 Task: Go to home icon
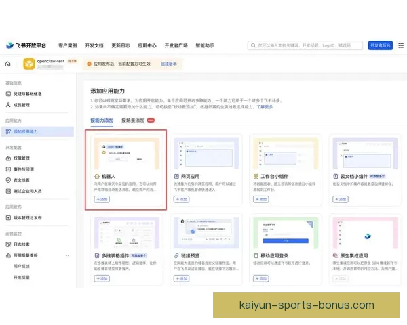(x=8, y=64)
